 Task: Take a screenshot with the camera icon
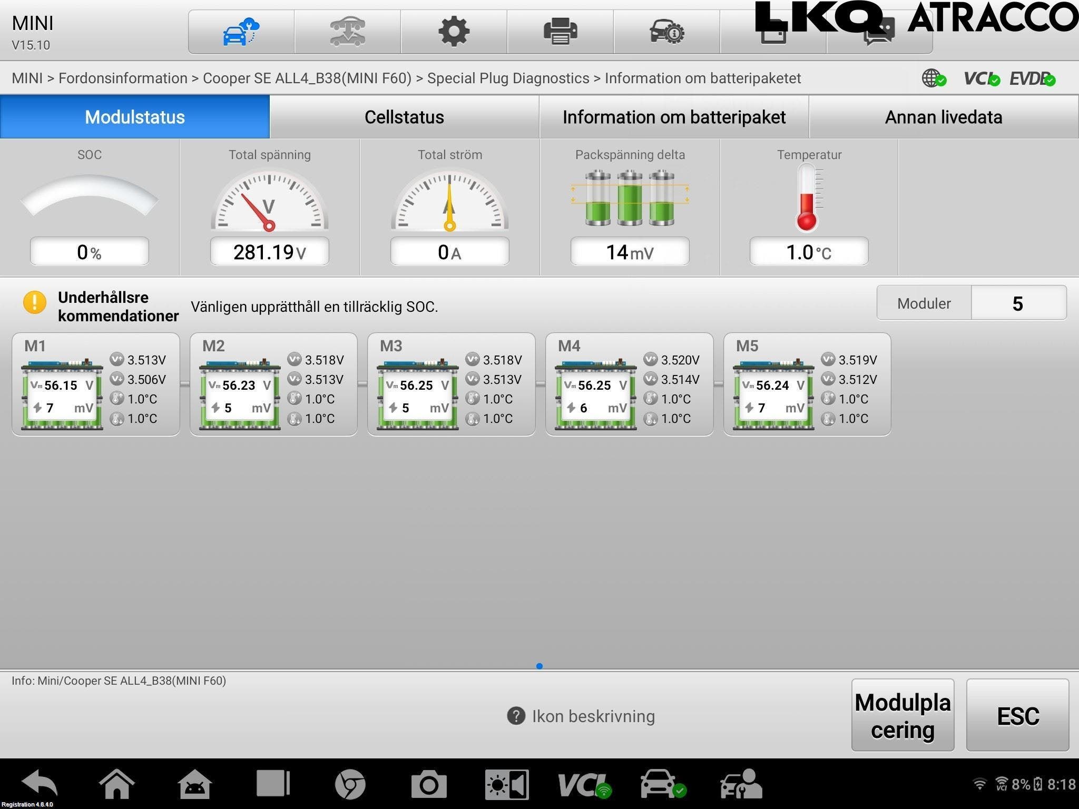click(428, 784)
